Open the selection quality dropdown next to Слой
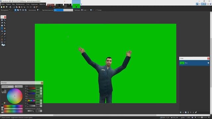Image resolution: width=212 pixels, height=119 pixels. point(92,10)
